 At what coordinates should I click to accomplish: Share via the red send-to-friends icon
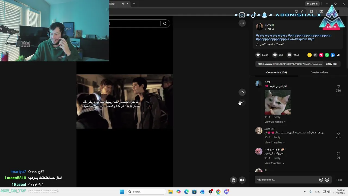(321, 55)
